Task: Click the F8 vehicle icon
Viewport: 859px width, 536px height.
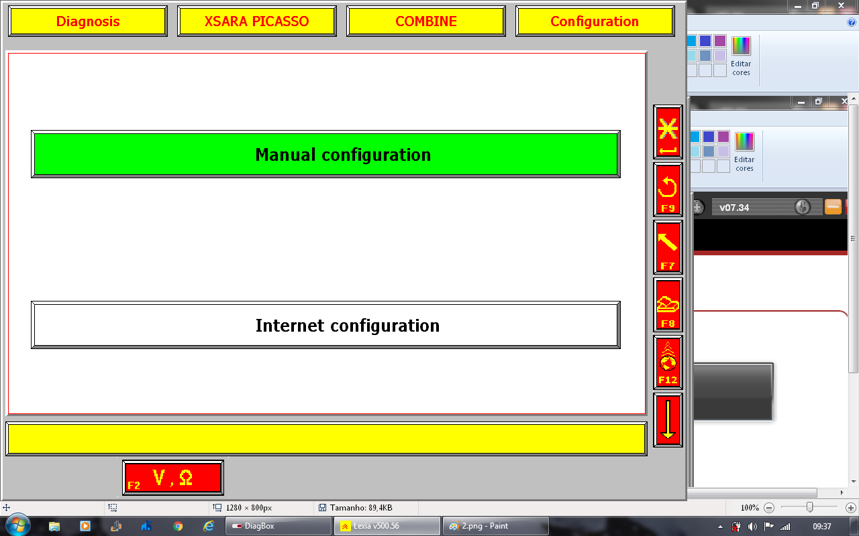Action: [x=668, y=305]
